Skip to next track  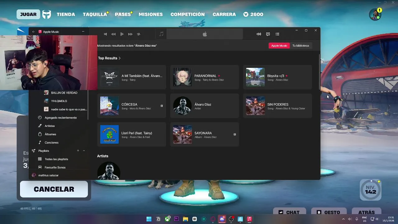pos(130,34)
